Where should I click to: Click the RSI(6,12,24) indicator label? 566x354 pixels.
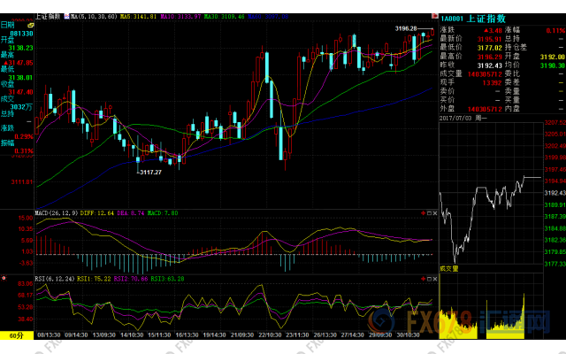click(x=55, y=279)
